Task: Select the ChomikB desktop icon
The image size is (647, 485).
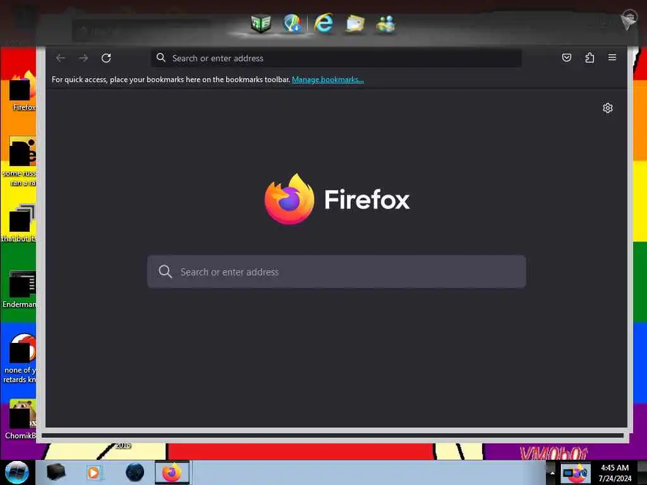Action: pos(21,419)
